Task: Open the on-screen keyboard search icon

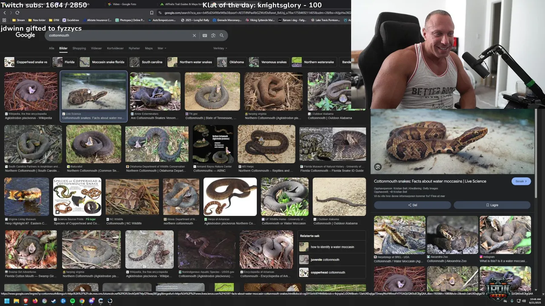Action: [205, 35]
